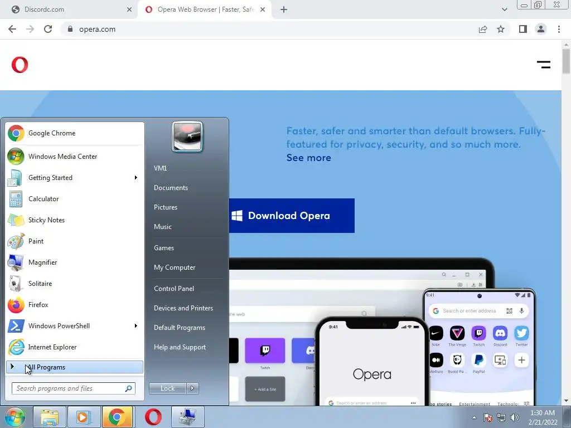The height and width of the screenshot is (428, 571).
Task: Close the Discordc.com tab
Action: (129, 9)
